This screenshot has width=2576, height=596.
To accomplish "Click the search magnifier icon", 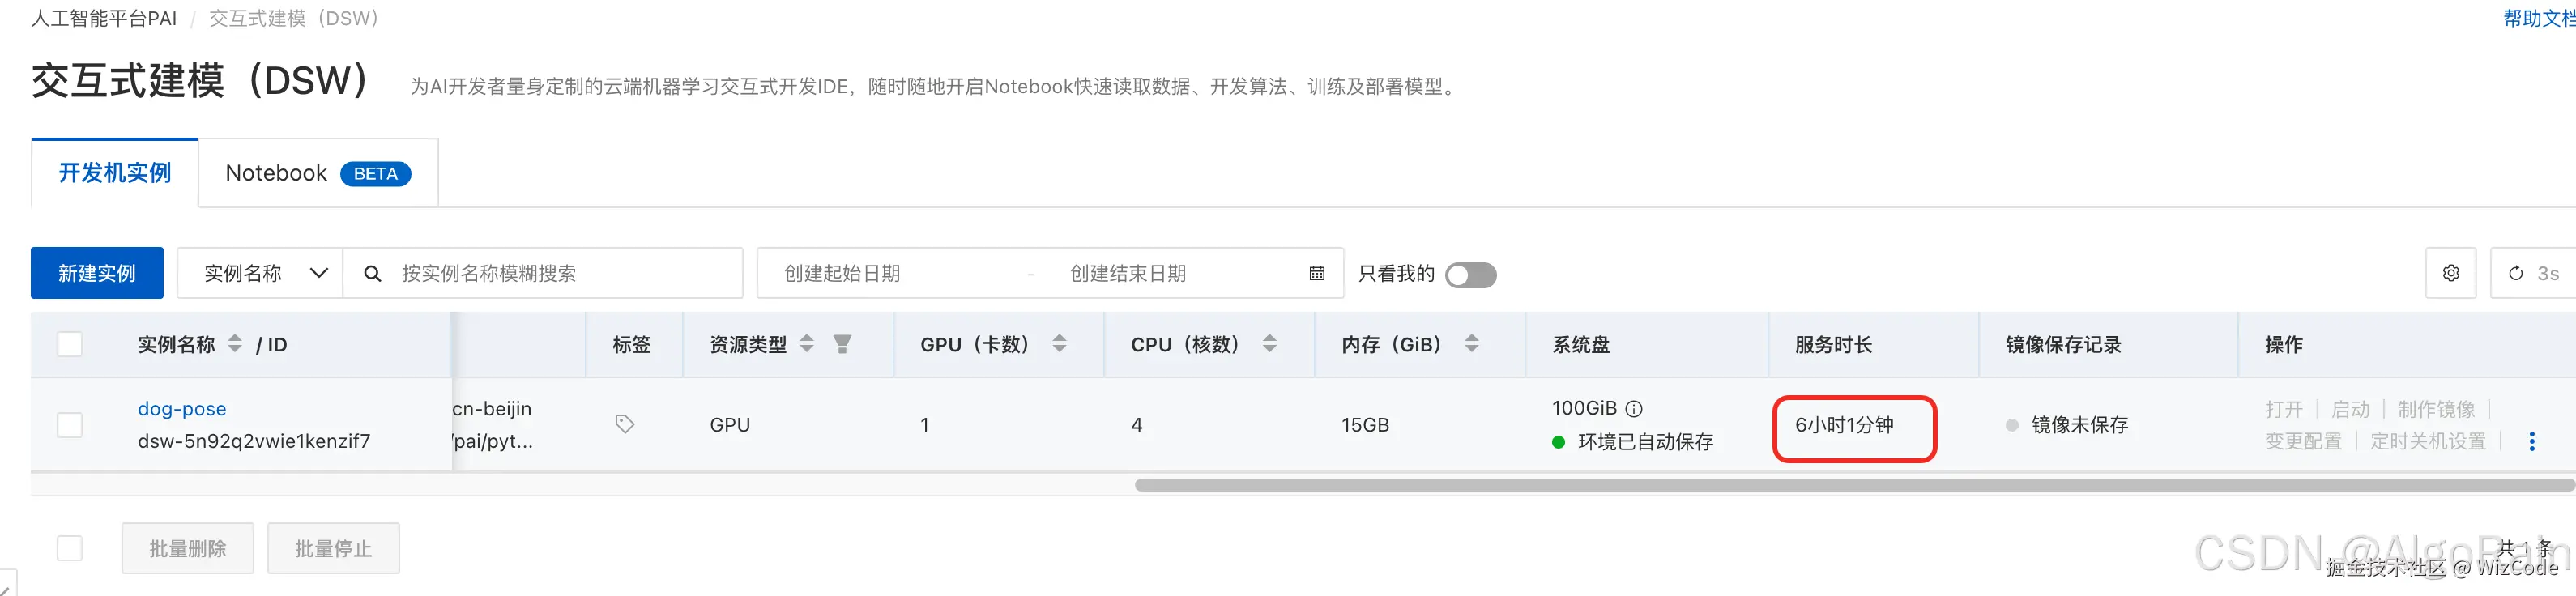I will [x=372, y=274].
